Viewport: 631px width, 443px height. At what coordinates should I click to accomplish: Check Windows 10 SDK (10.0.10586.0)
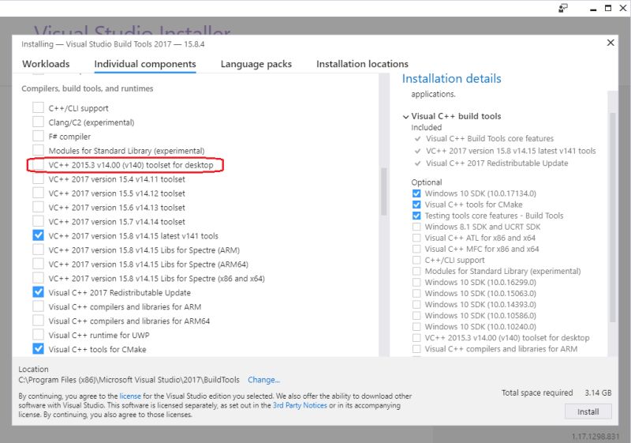pyautogui.click(x=416, y=315)
